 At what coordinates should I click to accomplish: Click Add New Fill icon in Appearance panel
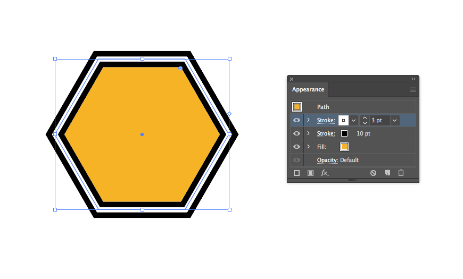tap(310, 173)
